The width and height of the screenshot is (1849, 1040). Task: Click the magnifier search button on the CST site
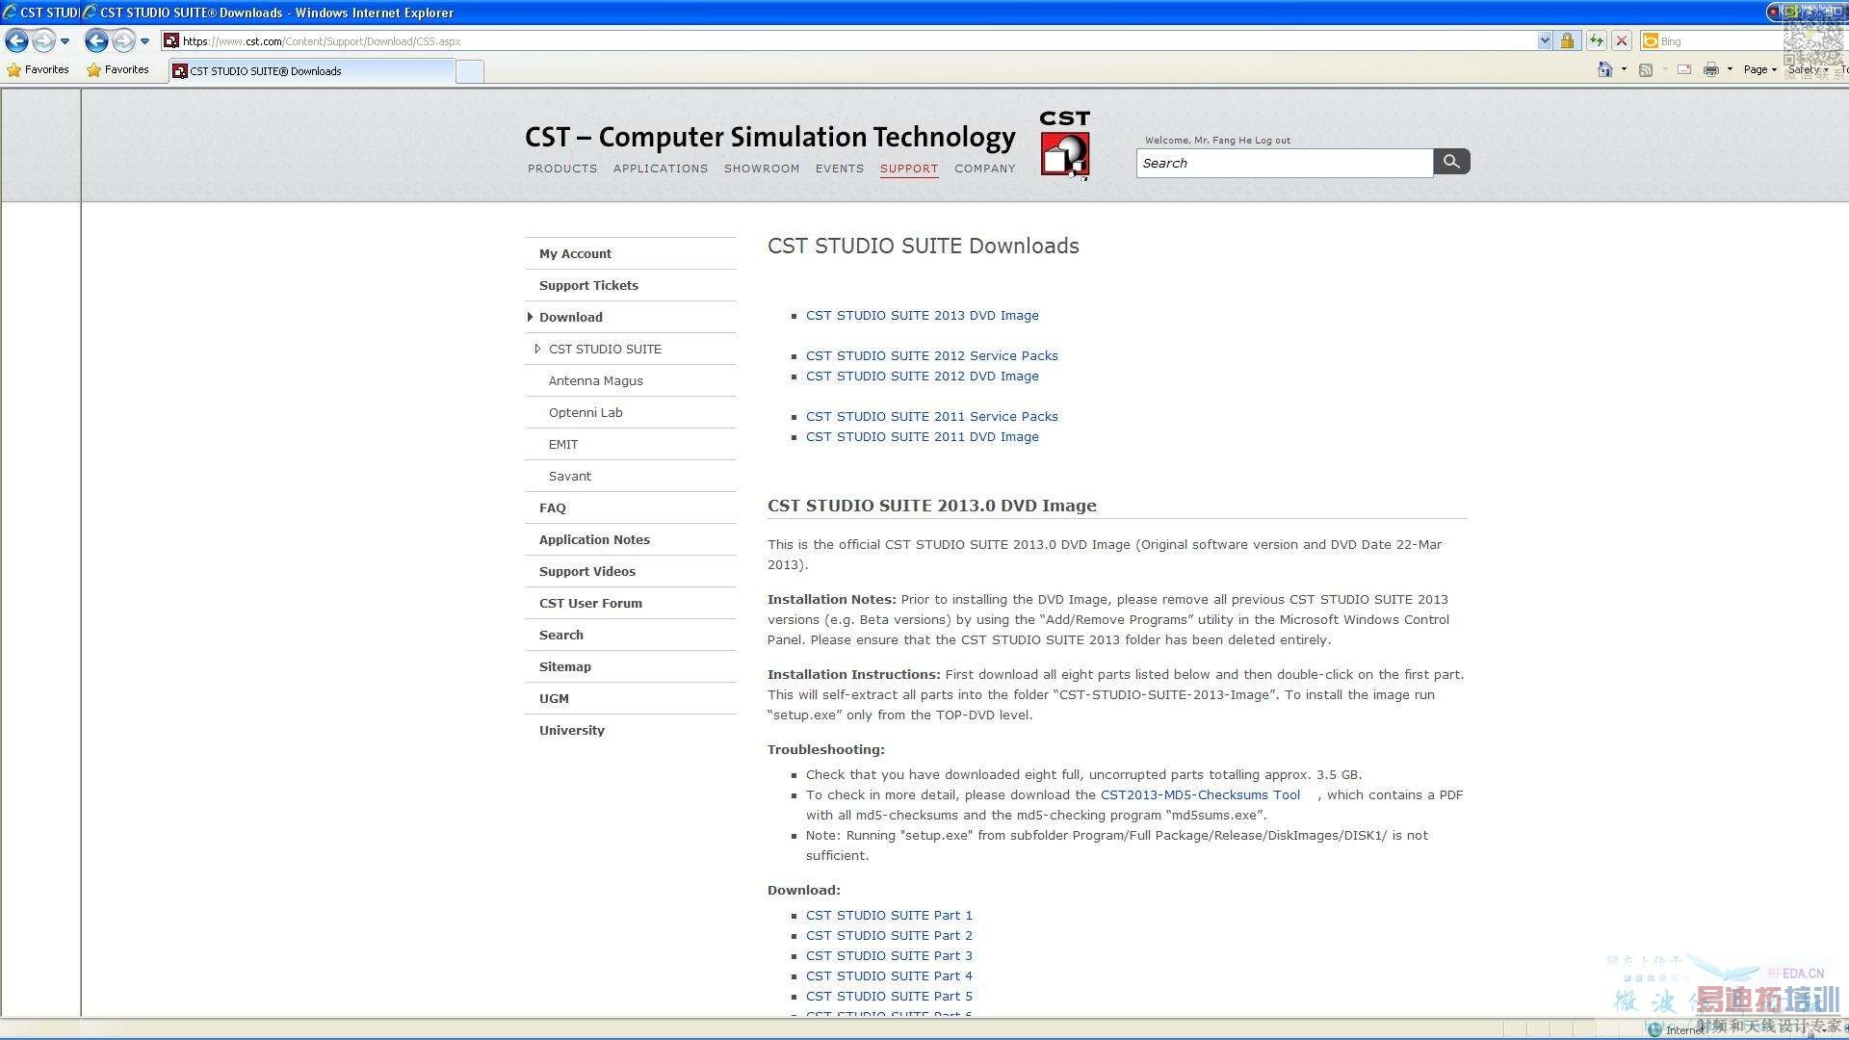point(1451,162)
